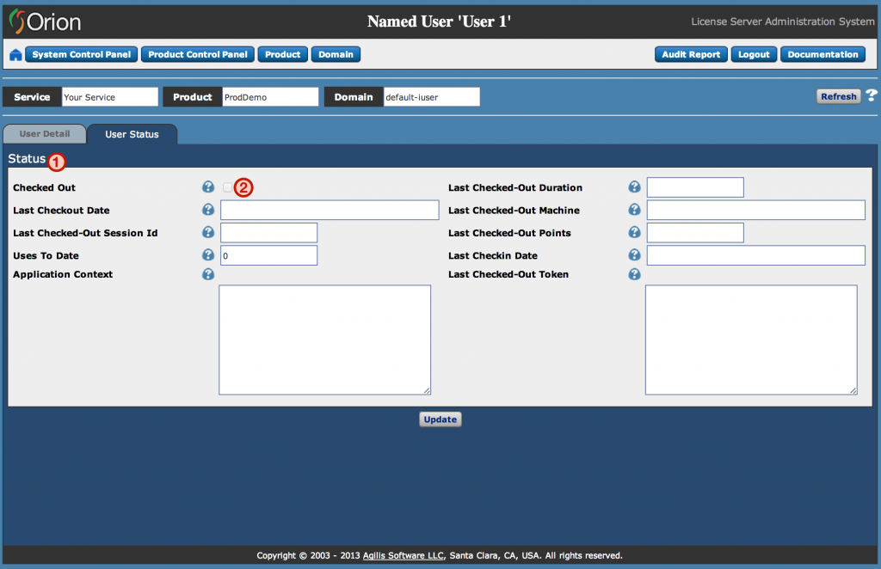Show help for Last Checked-Out Machine
Image resolution: width=881 pixels, height=569 pixels.
[634, 210]
